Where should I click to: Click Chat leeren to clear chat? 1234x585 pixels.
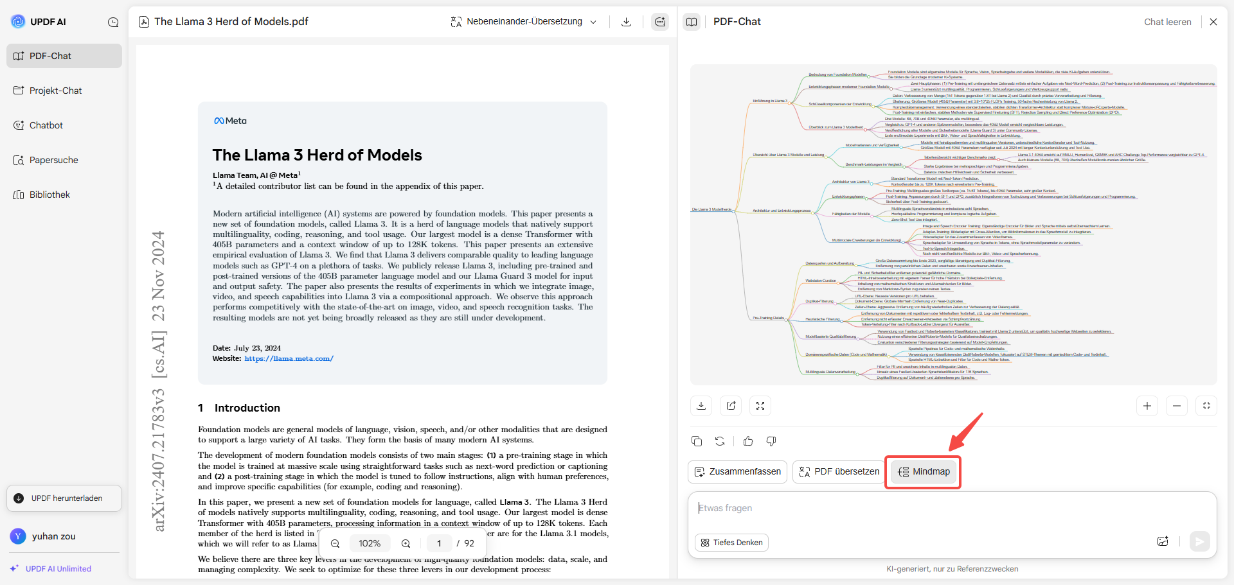(x=1167, y=22)
